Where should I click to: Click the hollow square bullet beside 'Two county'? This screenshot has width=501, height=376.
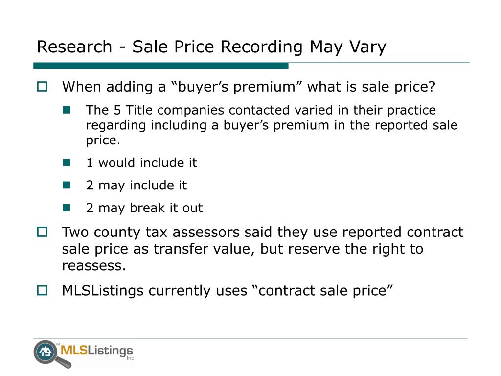click(42, 232)
